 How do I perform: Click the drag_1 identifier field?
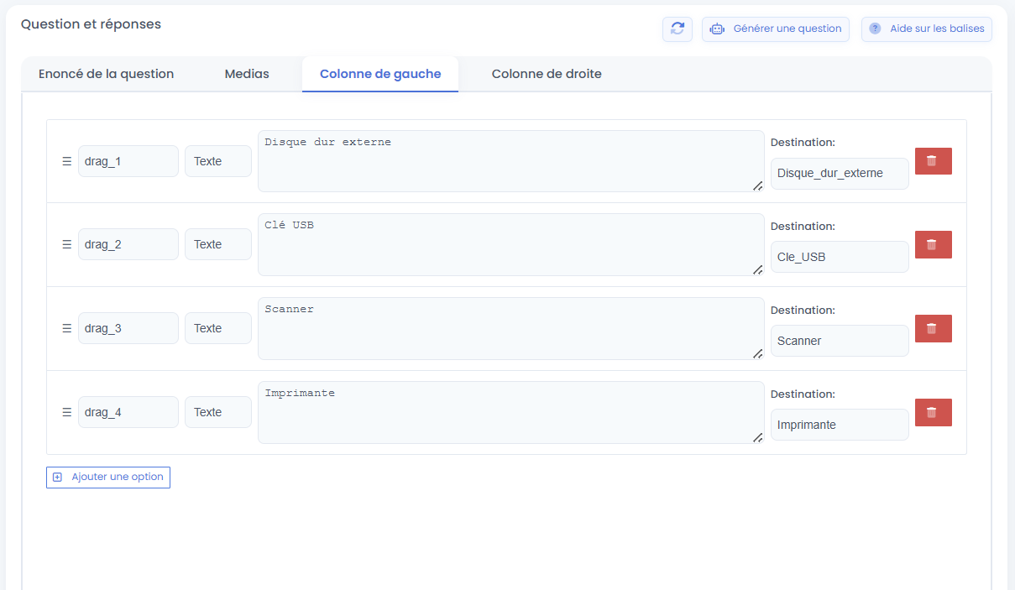[128, 161]
